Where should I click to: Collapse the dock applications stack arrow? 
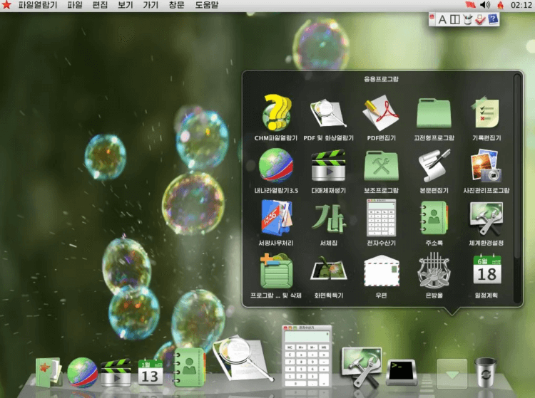(x=452, y=373)
